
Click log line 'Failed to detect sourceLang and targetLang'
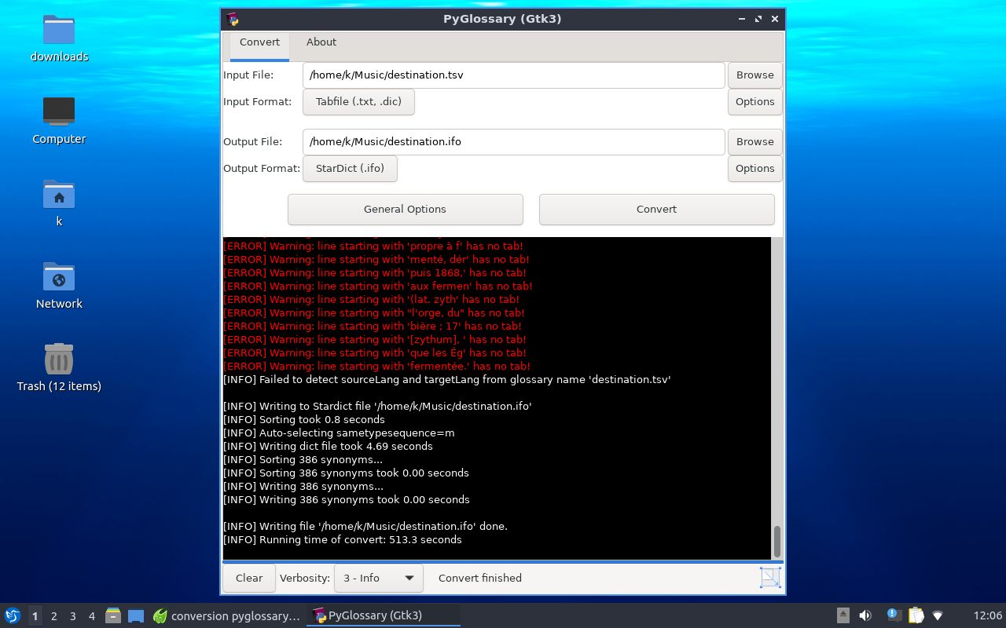[447, 380]
